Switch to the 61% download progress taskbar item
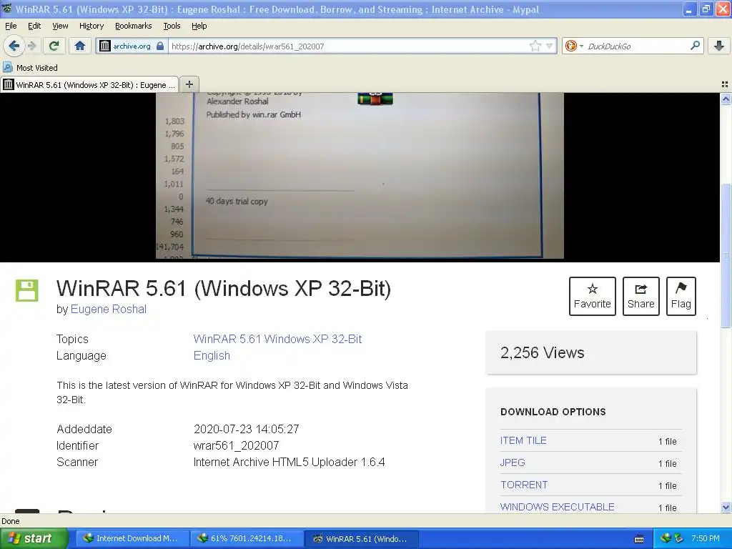732x549 pixels. (x=247, y=538)
